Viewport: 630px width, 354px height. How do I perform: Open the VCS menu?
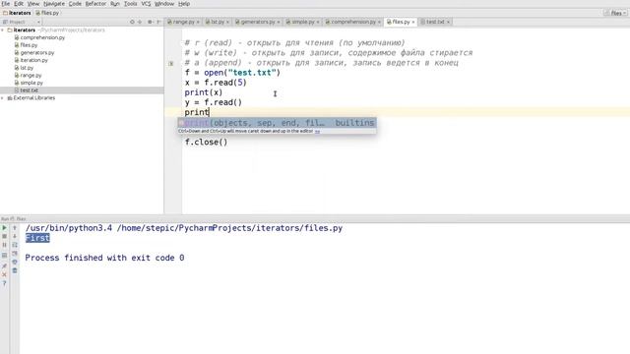point(146,4)
